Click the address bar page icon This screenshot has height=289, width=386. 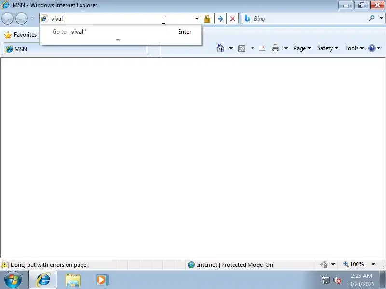(44, 19)
